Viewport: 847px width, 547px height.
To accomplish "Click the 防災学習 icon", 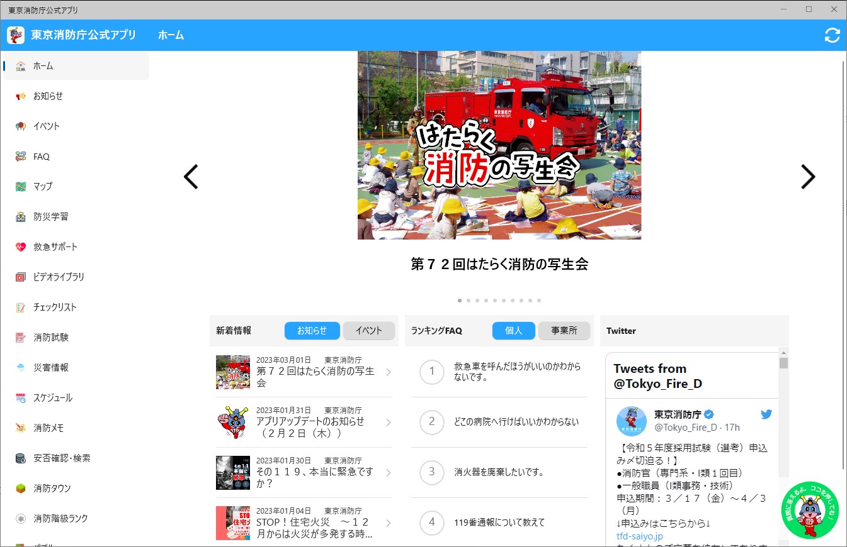I will 21,217.
